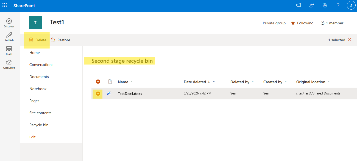This screenshot has height=161, width=357.
Task: Click the Test1 site title
Action: pyautogui.click(x=57, y=22)
